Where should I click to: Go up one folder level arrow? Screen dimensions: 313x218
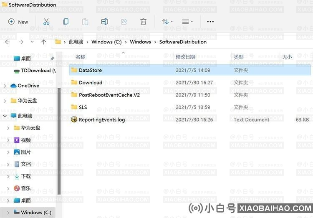(44, 42)
